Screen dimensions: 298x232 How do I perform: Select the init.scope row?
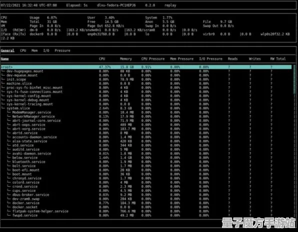[146, 79]
